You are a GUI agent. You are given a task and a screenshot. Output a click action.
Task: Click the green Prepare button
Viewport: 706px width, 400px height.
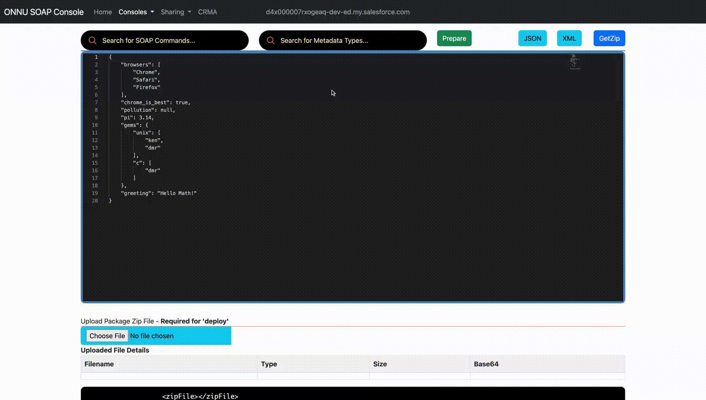click(x=454, y=38)
